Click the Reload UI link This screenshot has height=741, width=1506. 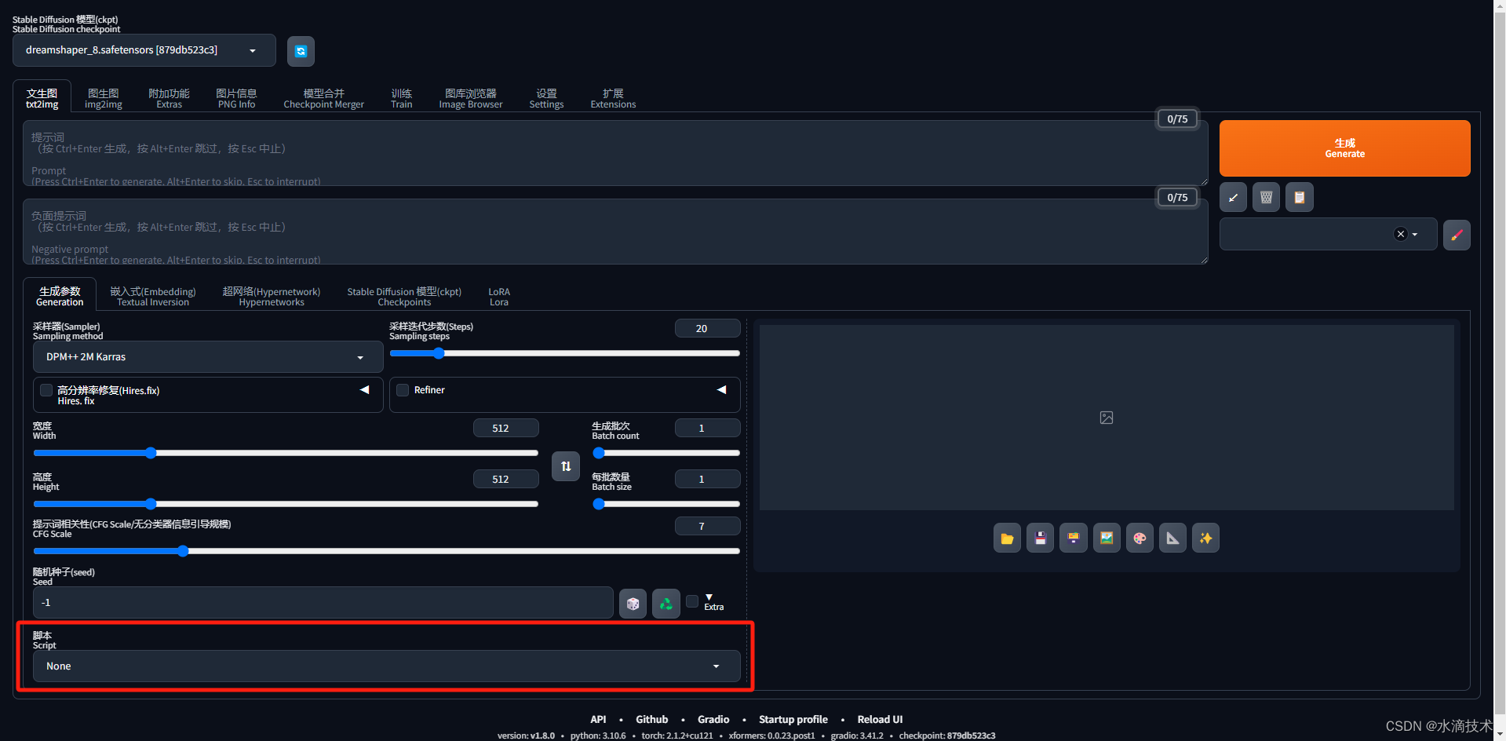[880, 719]
